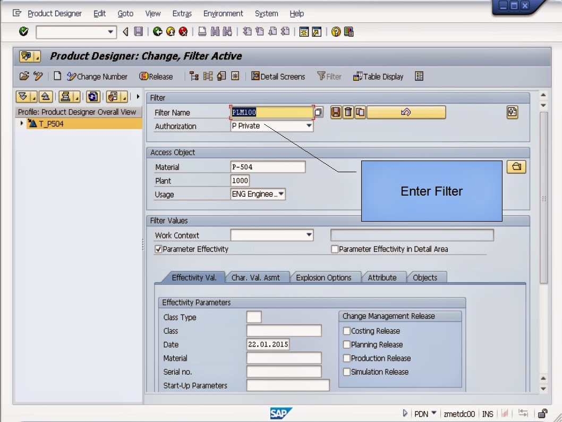This screenshot has height=422, width=562.
Task: Switch to the Explosion Options tab
Action: point(325,277)
